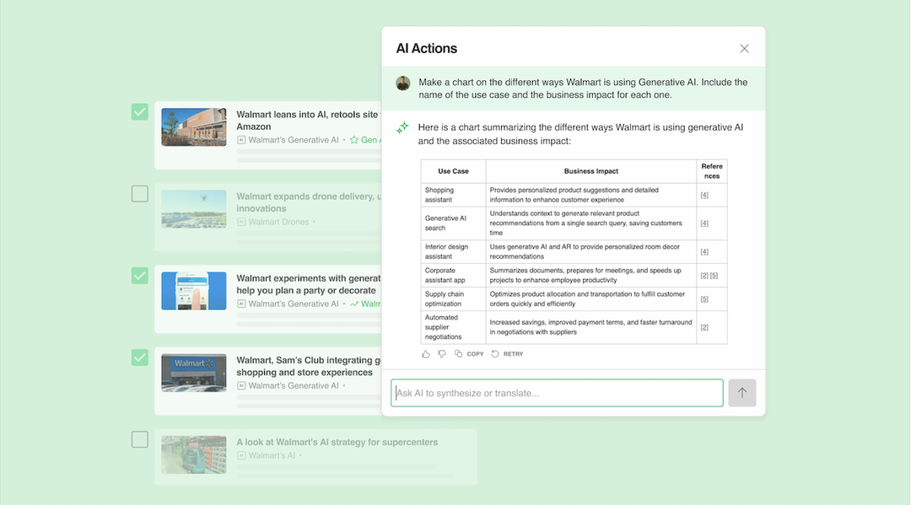The image size is (911, 505).
Task: Click the AI badge on the Walmart Drones article
Action: [242, 221]
